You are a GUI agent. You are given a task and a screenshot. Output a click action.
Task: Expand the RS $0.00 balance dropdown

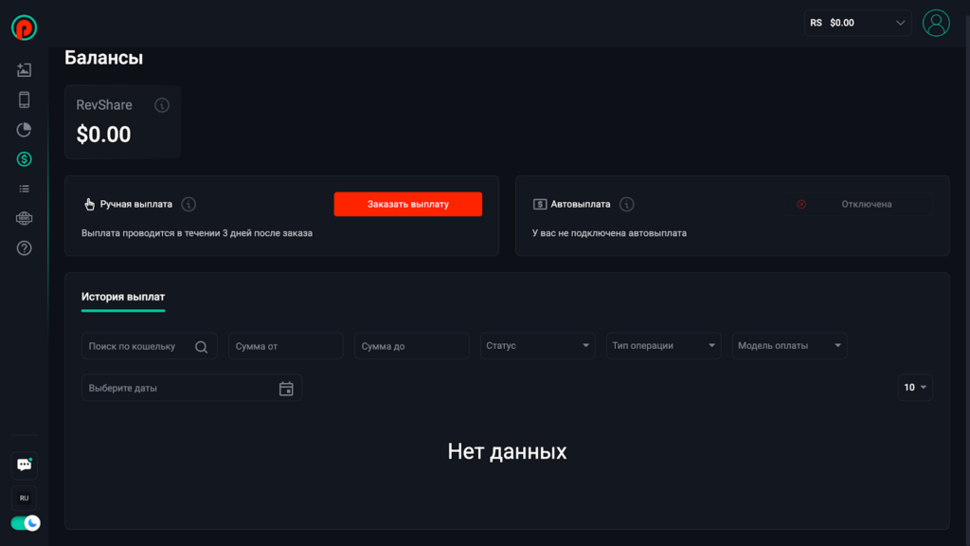(857, 23)
